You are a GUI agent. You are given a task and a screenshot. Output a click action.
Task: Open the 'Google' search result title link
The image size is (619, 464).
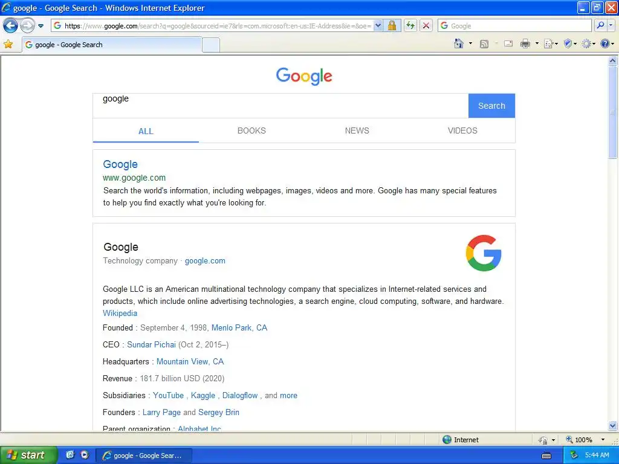(120, 164)
